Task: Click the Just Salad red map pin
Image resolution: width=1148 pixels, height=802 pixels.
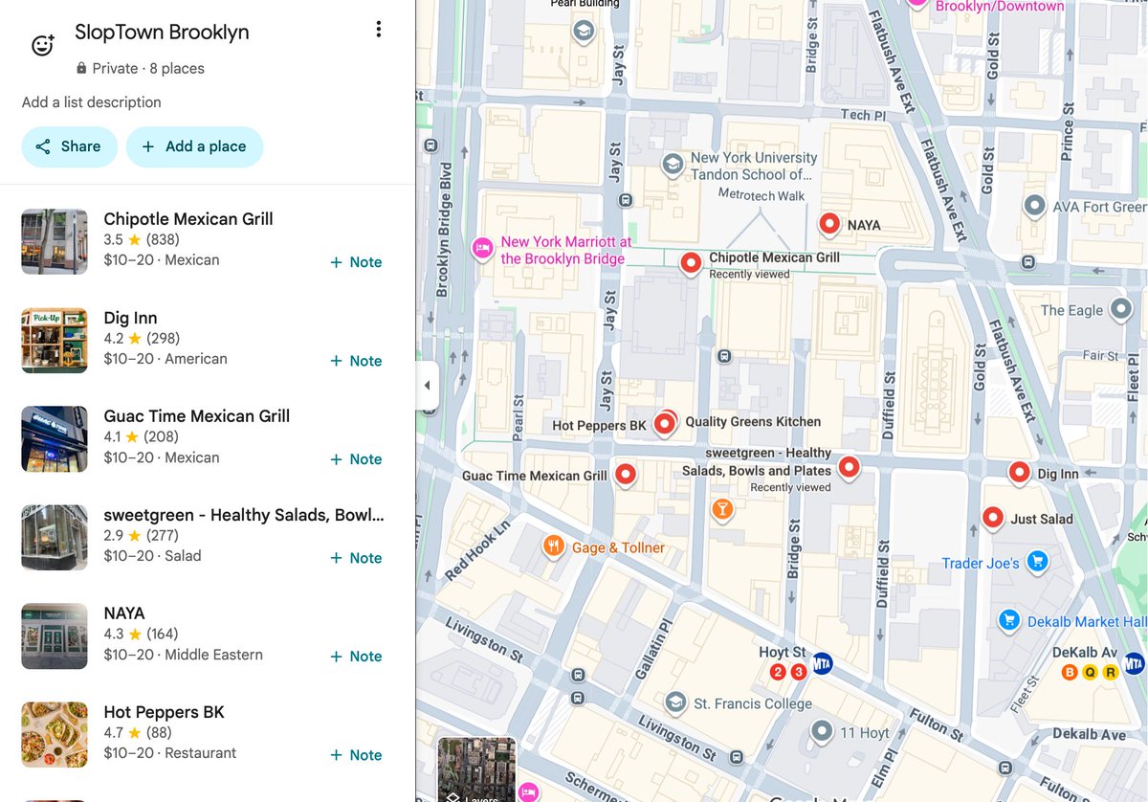Action: (993, 518)
